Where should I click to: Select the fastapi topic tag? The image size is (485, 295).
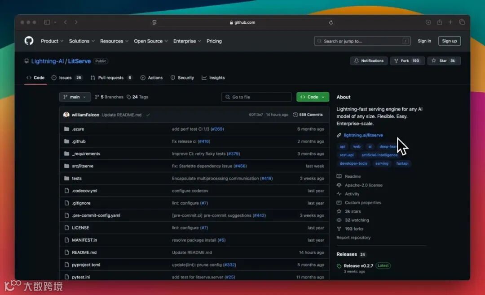402,163
